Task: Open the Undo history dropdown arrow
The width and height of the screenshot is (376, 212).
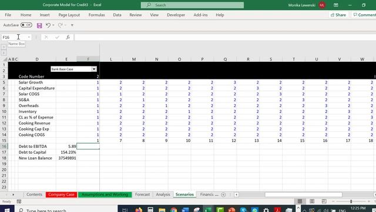Action: coord(53,25)
